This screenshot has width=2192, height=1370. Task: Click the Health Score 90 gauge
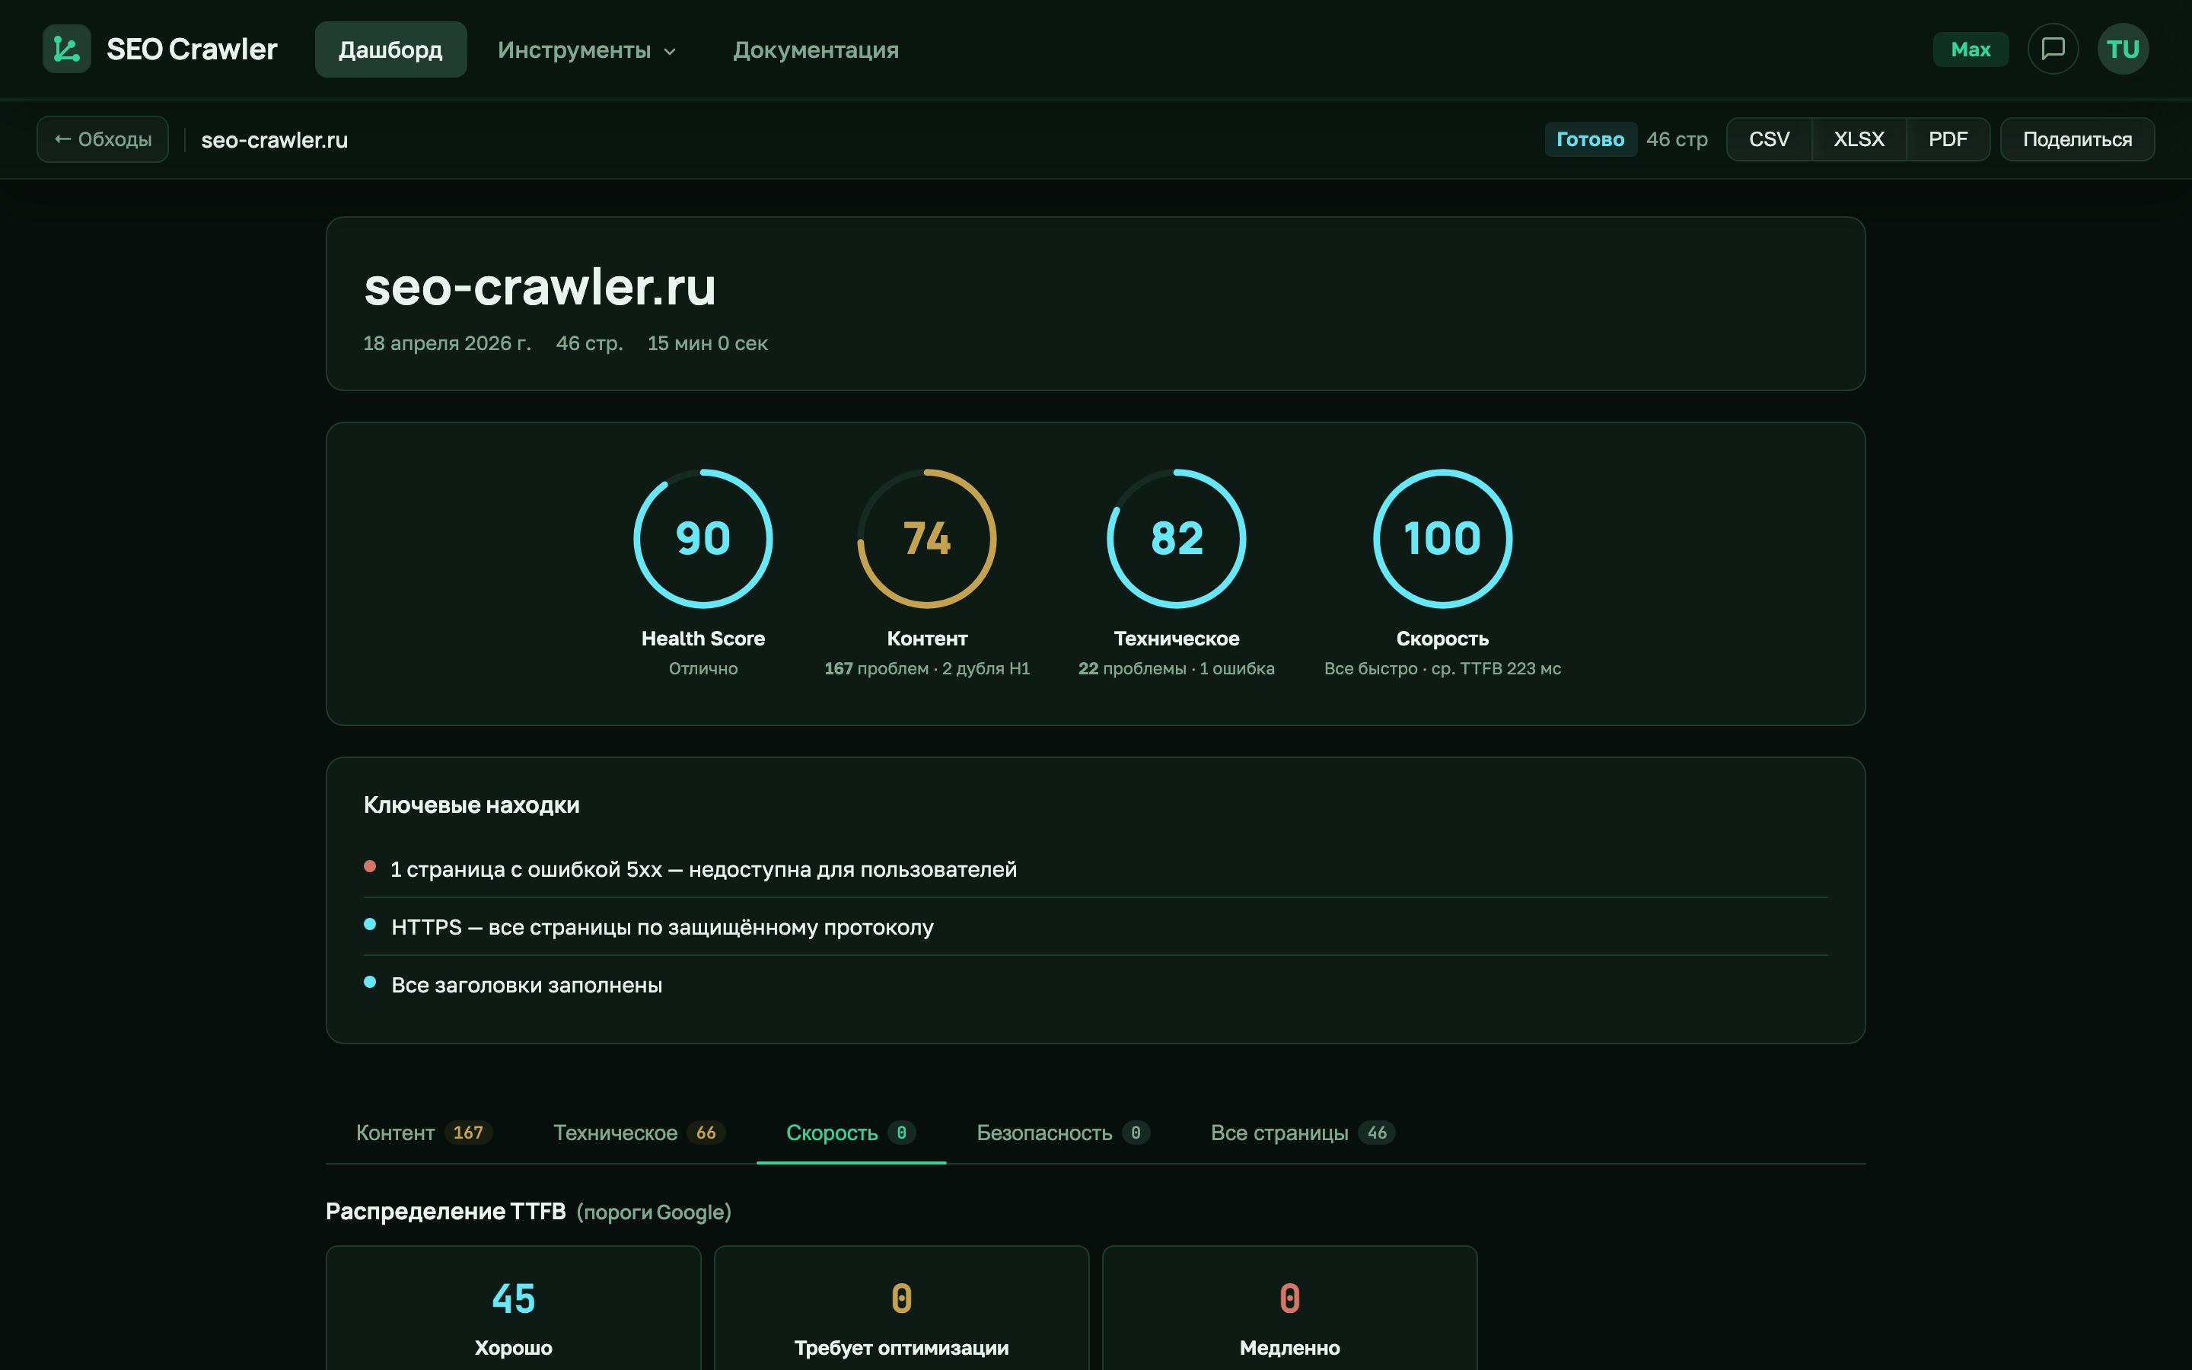pyautogui.click(x=703, y=538)
